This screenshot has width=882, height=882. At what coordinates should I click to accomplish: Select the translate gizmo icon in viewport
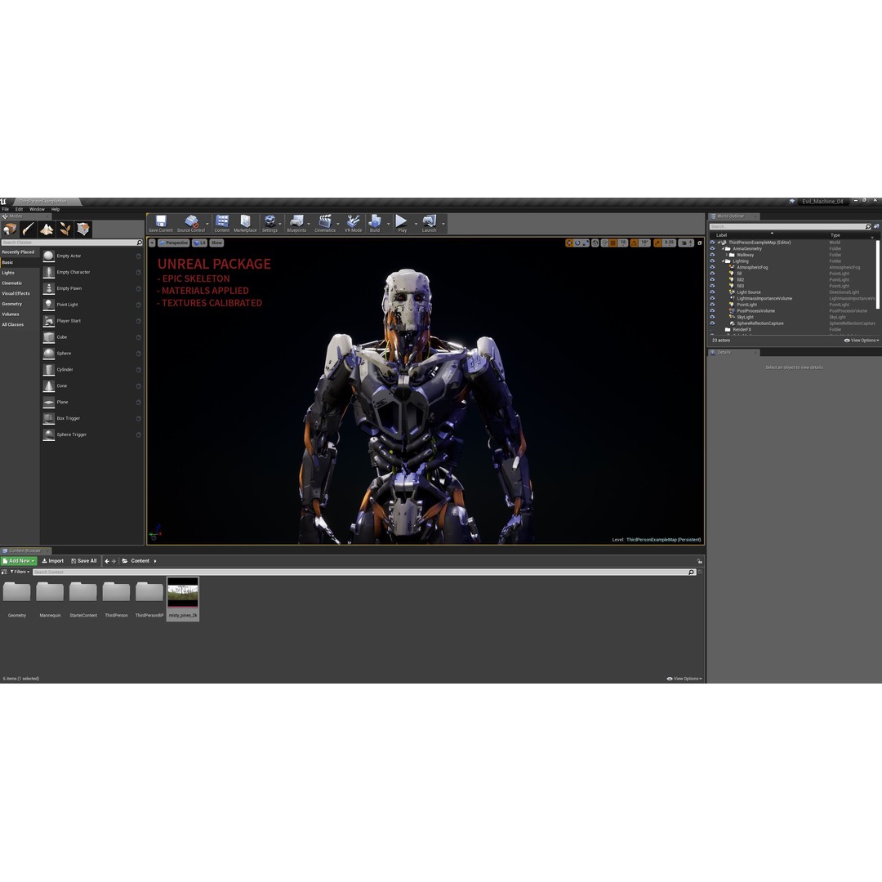coord(569,243)
